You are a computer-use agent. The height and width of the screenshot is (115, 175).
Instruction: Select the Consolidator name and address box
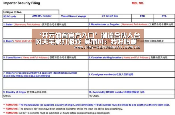45,65
